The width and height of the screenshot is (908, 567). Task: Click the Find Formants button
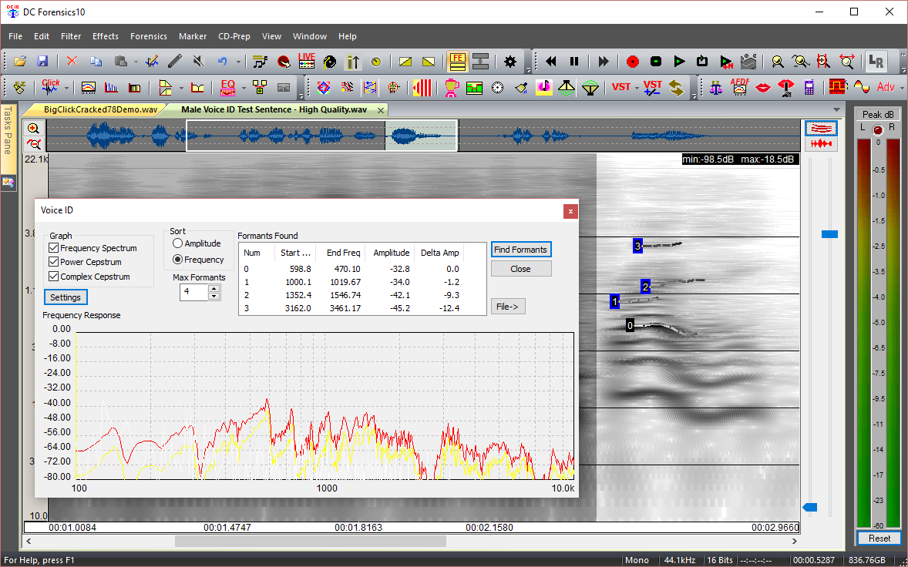tap(521, 250)
